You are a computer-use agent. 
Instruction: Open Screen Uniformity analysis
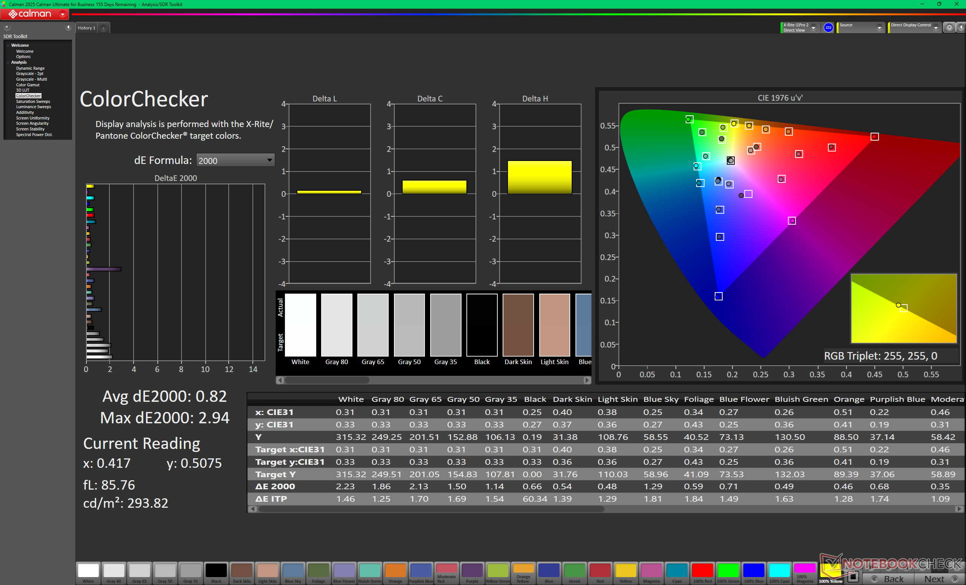tap(32, 118)
